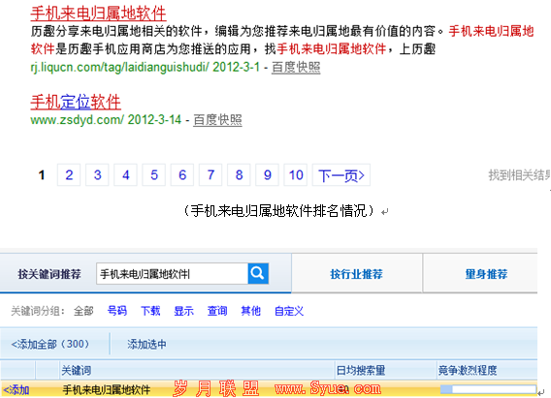Go to results page 9

[x=267, y=175]
